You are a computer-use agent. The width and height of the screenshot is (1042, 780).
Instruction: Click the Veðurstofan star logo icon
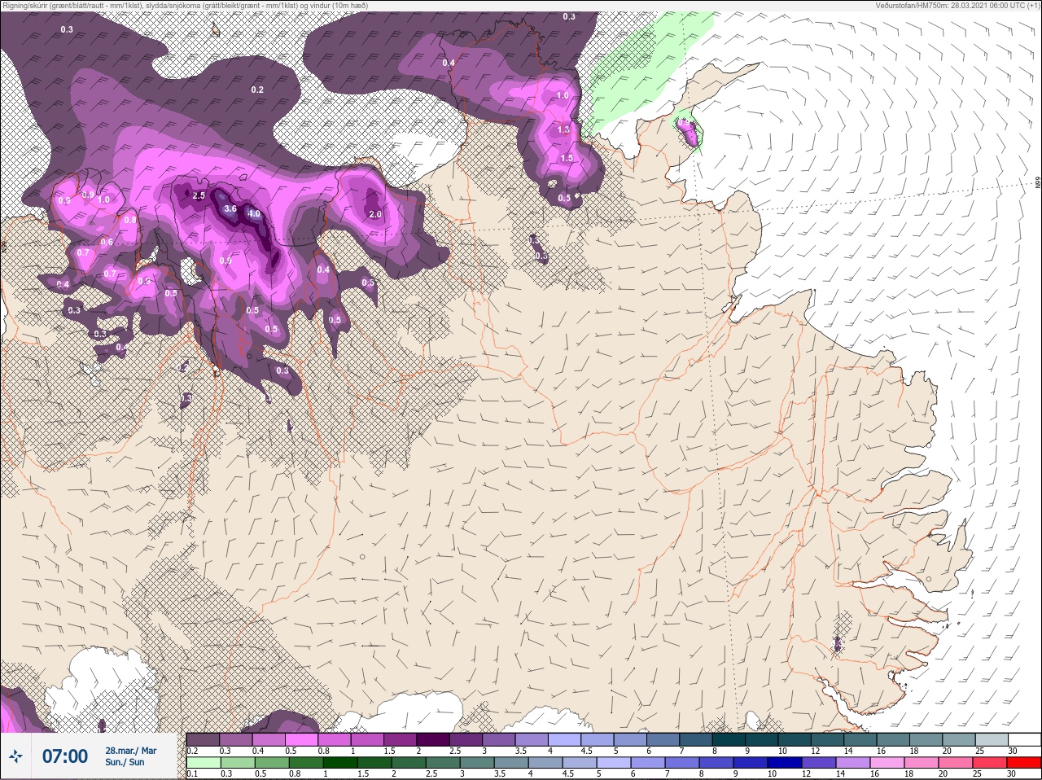click(15, 756)
